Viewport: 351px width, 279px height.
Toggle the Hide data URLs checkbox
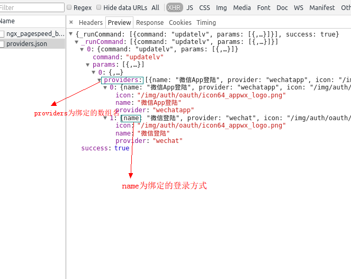pyautogui.click(x=99, y=7)
